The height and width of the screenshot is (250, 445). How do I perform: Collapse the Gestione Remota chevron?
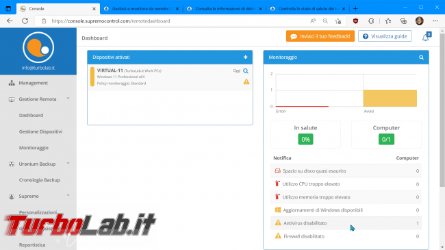tap(68, 99)
